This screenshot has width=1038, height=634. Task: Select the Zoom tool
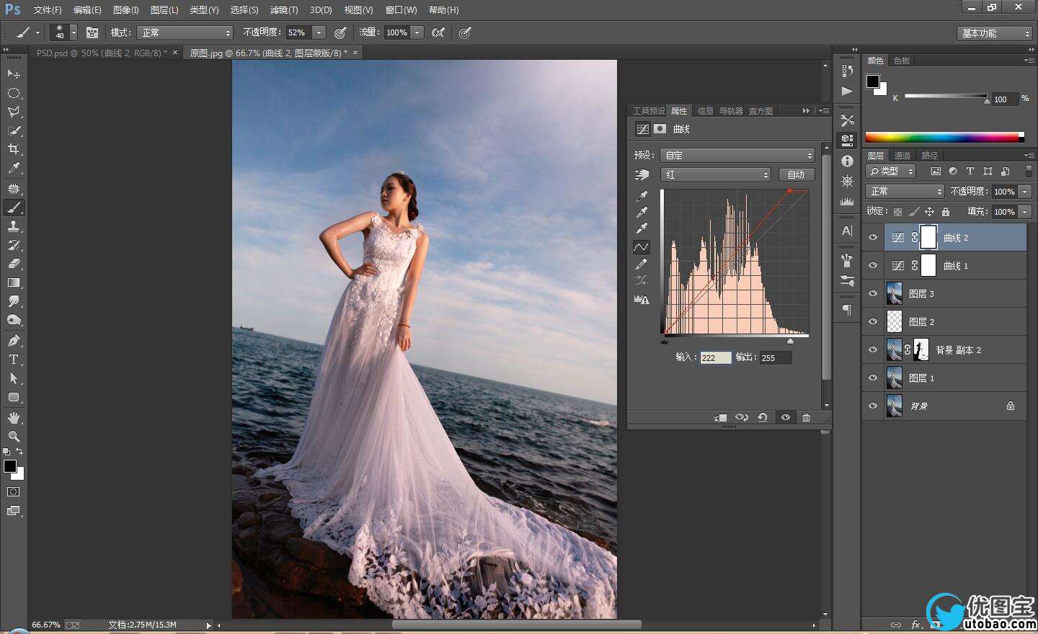click(x=13, y=437)
